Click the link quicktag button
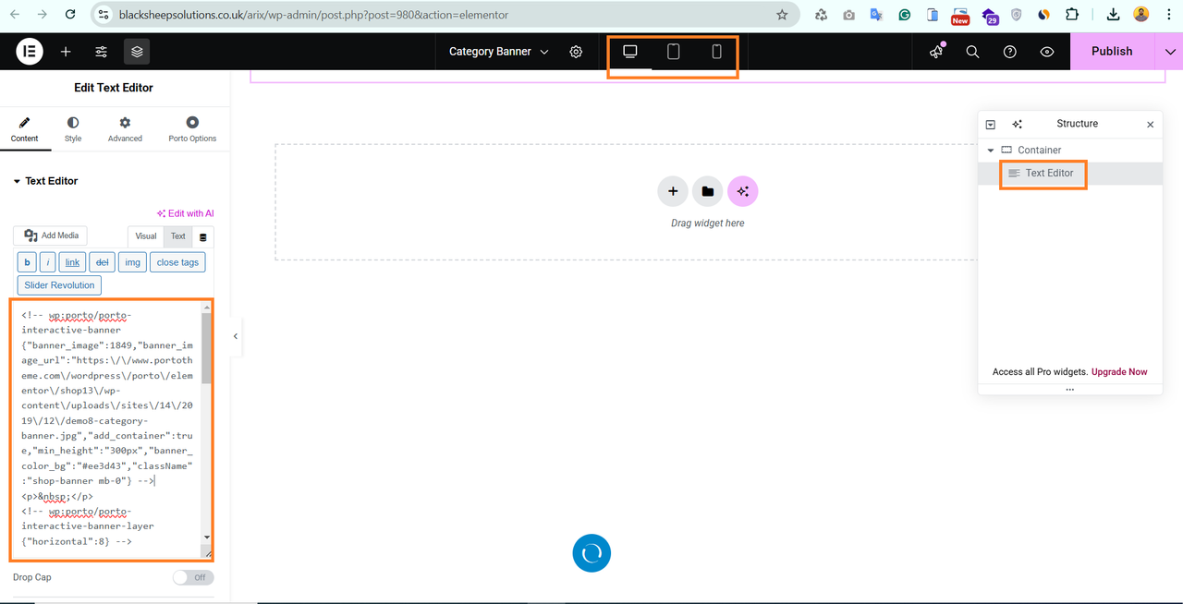This screenshot has width=1183, height=604. [72, 262]
